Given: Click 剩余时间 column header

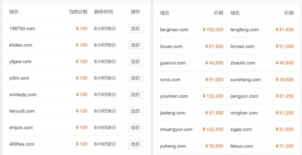Looking at the screenshot, I should [103, 12].
